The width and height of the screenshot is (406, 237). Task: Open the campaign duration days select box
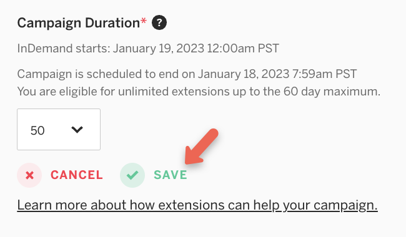pos(59,129)
